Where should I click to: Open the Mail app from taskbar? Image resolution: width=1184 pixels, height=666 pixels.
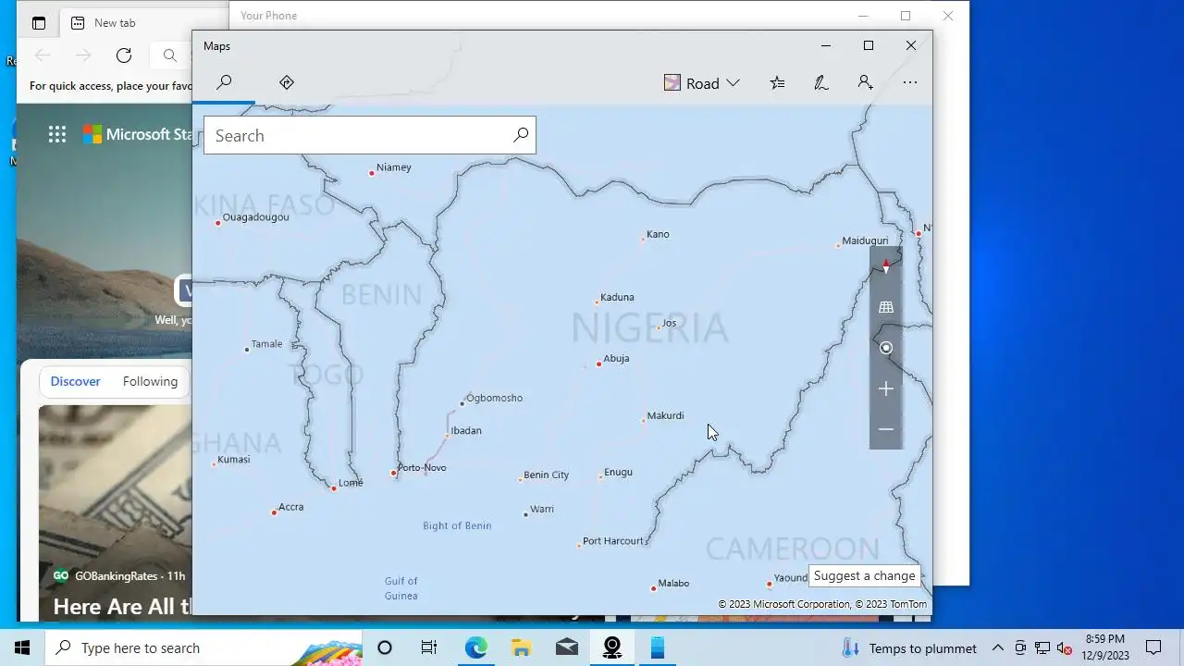coord(566,647)
